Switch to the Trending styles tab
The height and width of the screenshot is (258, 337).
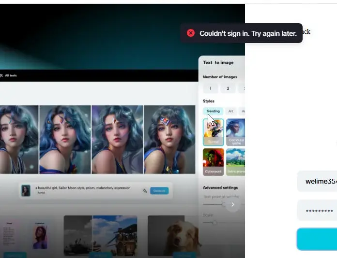pos(213,111)
